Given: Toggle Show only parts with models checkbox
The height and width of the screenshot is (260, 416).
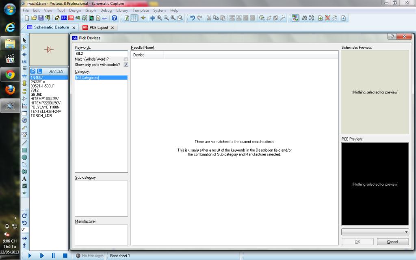Looking at the screenshot, I should click(126, 65).
